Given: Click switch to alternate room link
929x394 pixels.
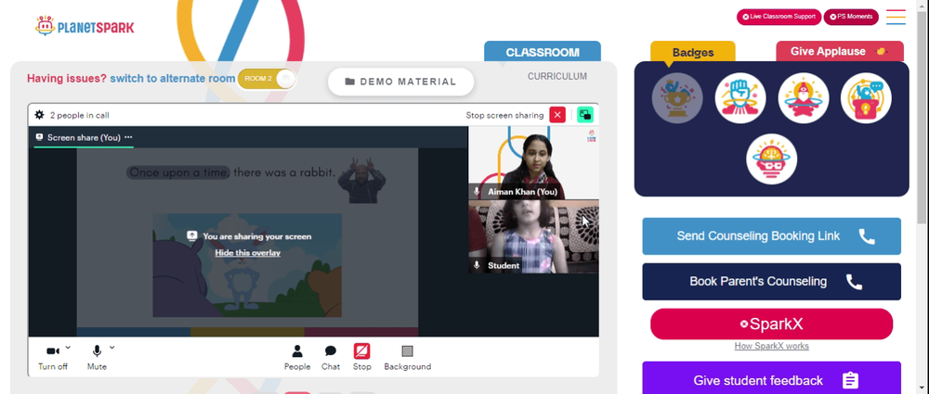Looking at the screenshot, I should click(173, 78).
